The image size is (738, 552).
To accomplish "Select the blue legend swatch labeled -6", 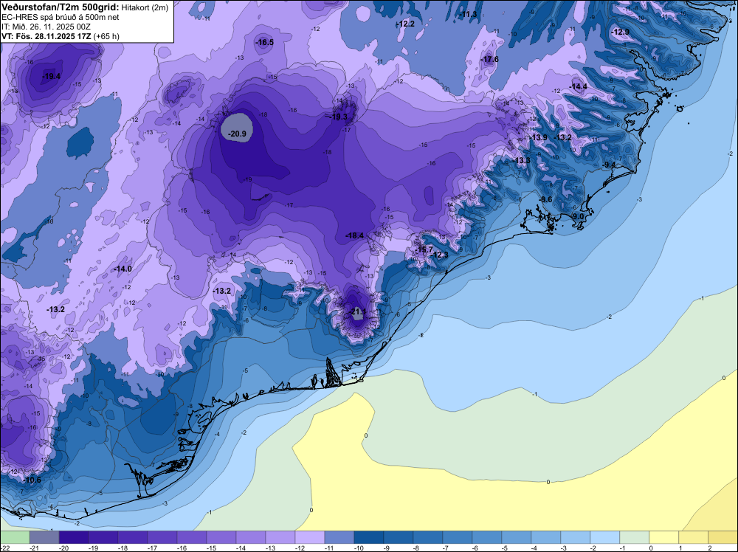I will click(487, 537).
